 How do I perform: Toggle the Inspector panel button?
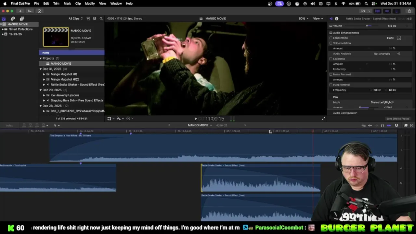tap(396, 11)
